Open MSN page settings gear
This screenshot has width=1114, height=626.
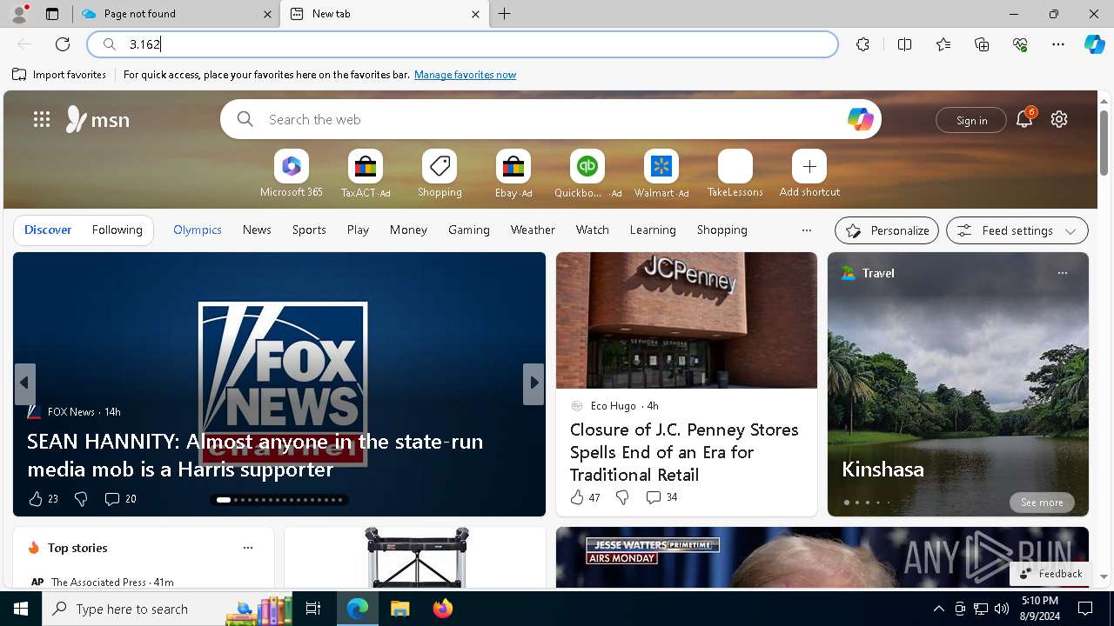tap(1059, 119)
